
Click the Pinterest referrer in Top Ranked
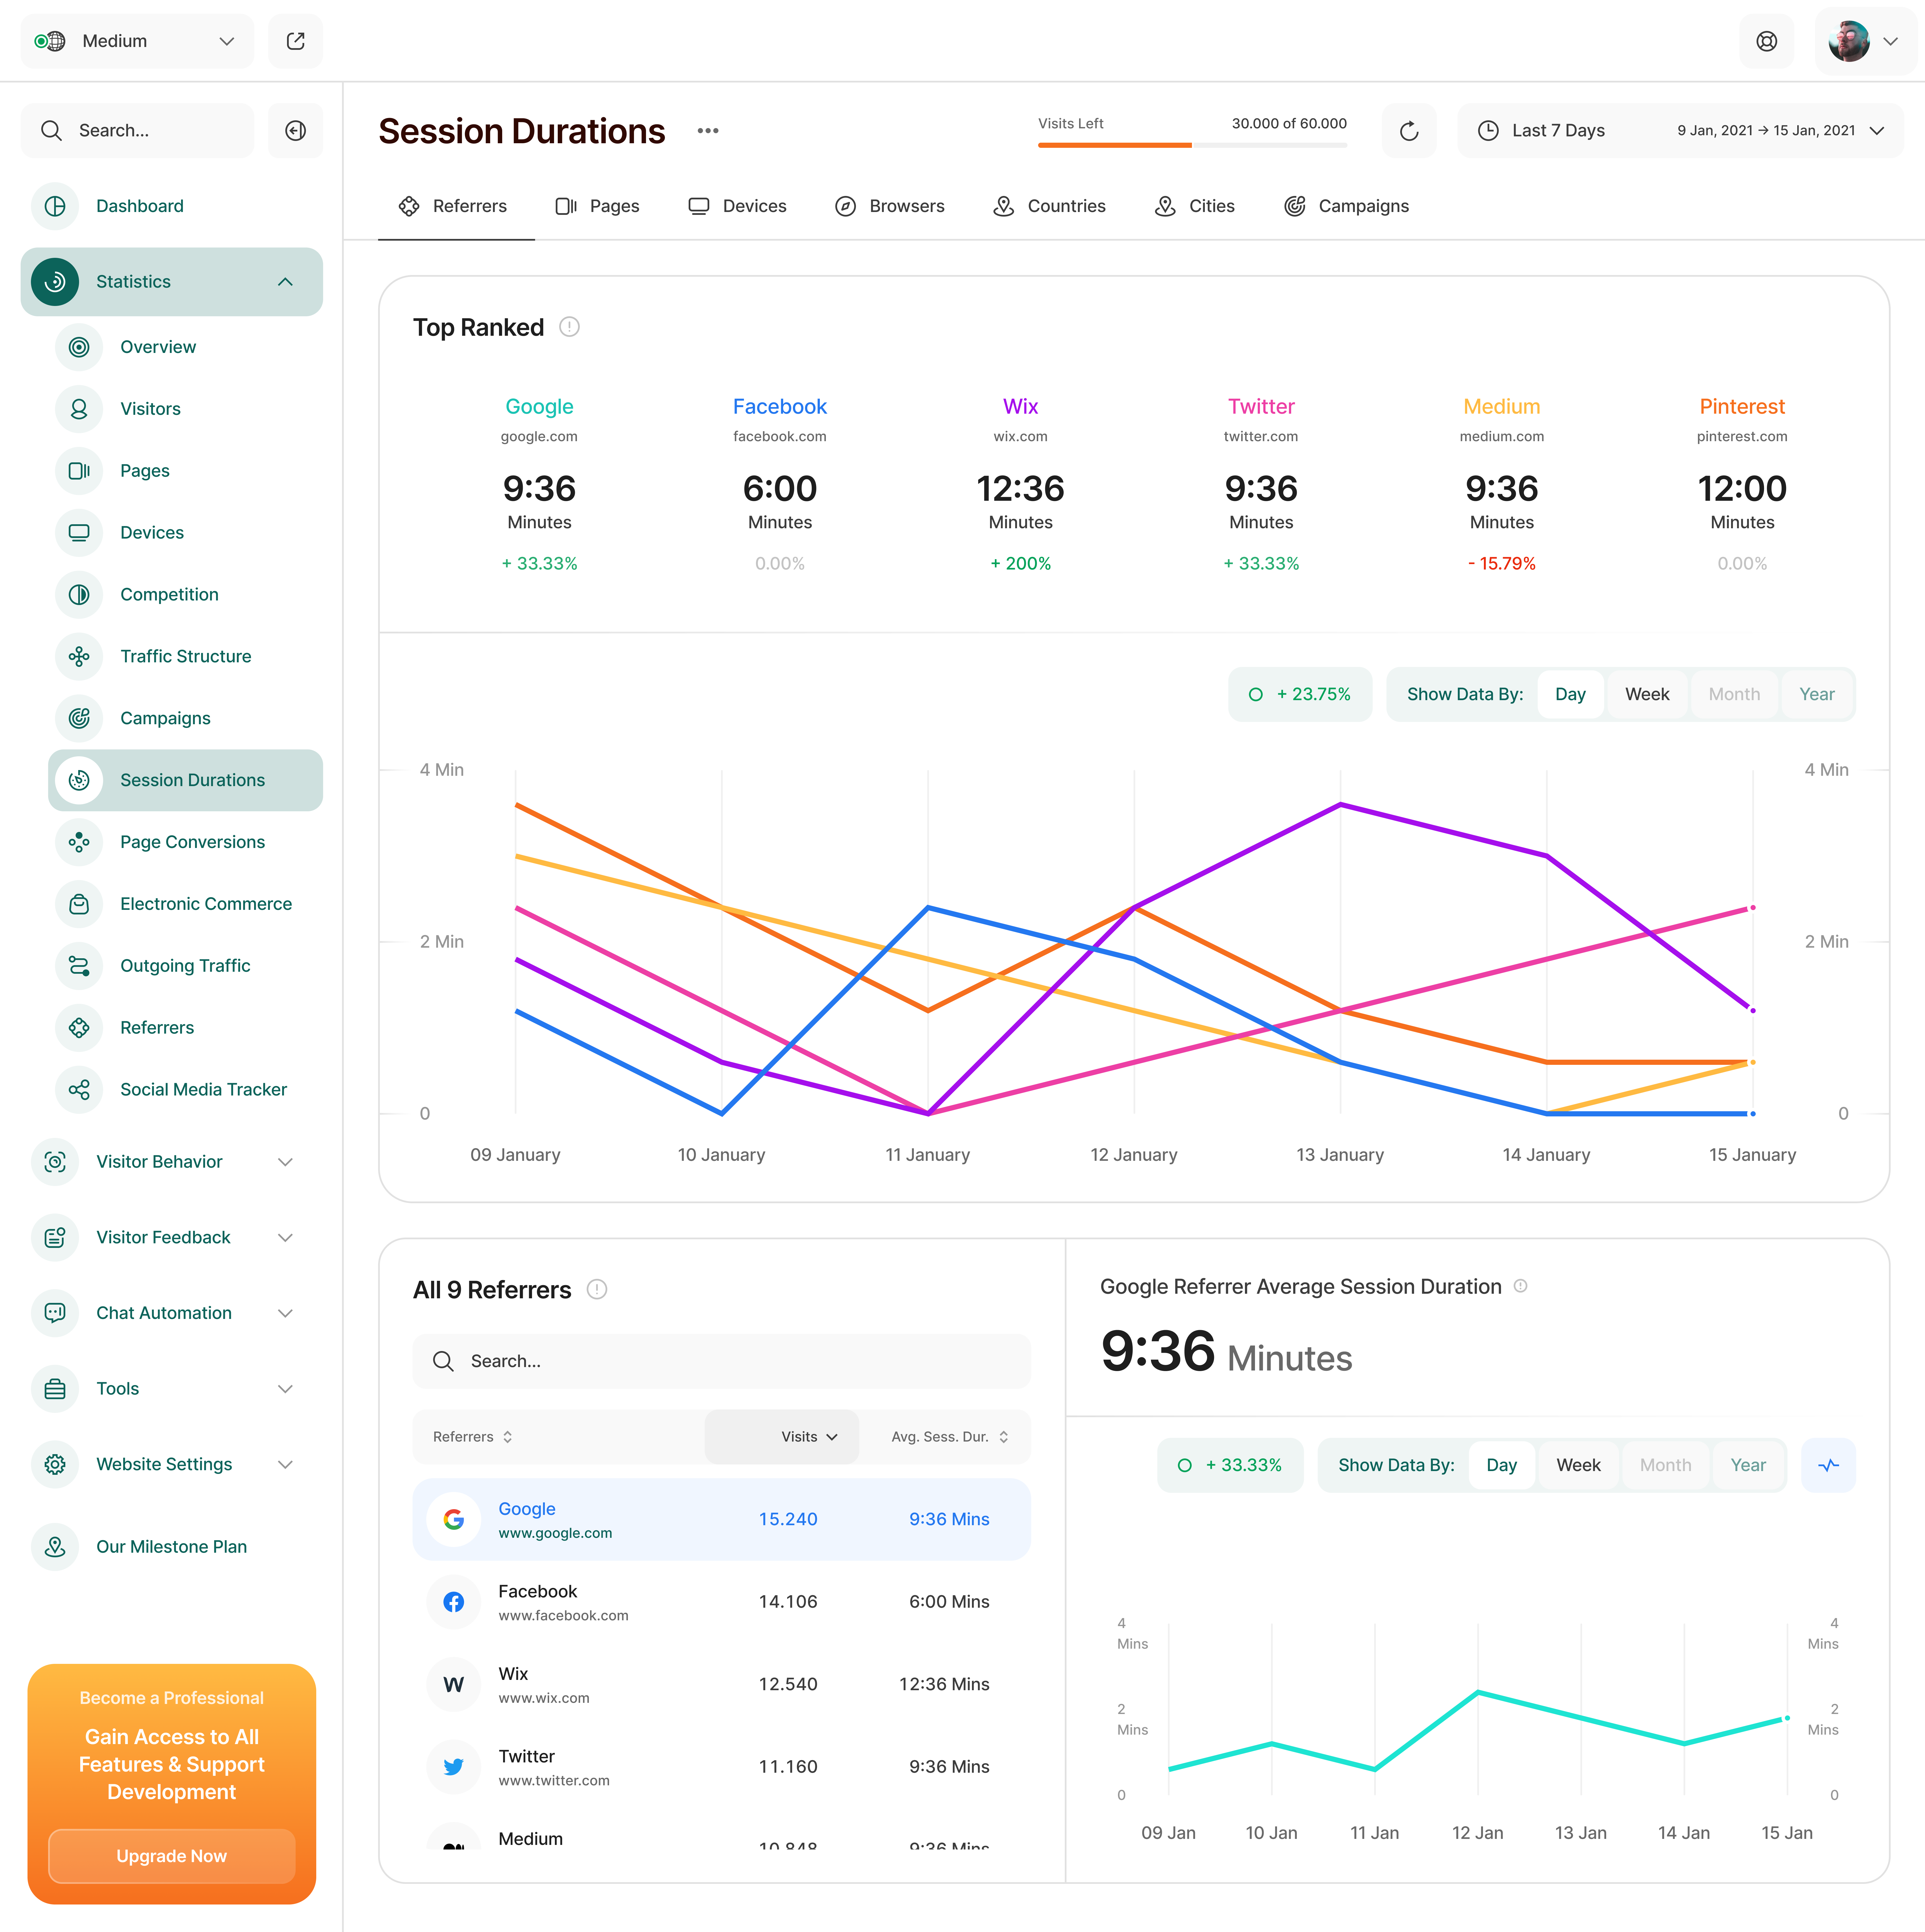pos(1742,485)
